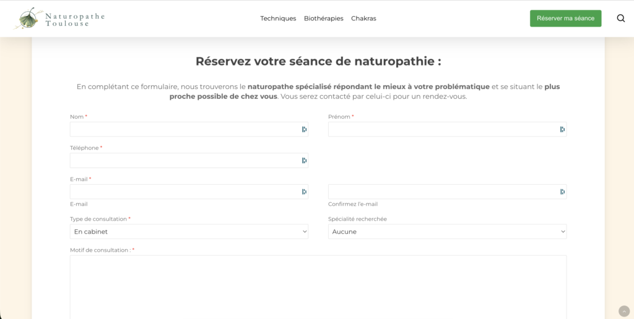Click the Spécialité recherchée label
Viewport: 634px width, 319px height.
357,219
